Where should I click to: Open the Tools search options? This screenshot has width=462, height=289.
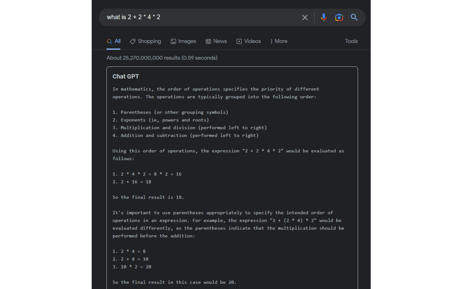351,41
